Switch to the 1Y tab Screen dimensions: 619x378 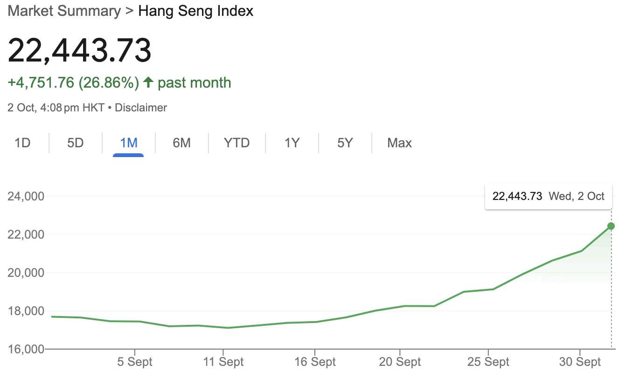coord(292,143)
